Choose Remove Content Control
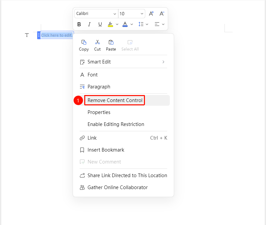This screenshot has height=225, width=266. point(123,100)
